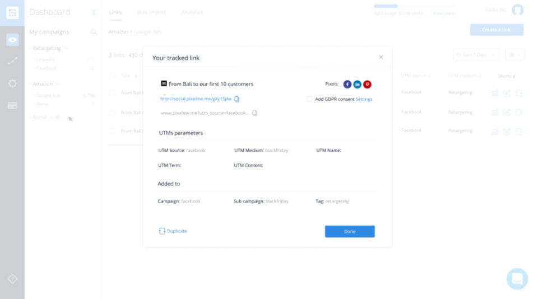Viewport: 538px width, 299px height.
Task: Click the Pinterest pixel icon
Action: (367, 85)
